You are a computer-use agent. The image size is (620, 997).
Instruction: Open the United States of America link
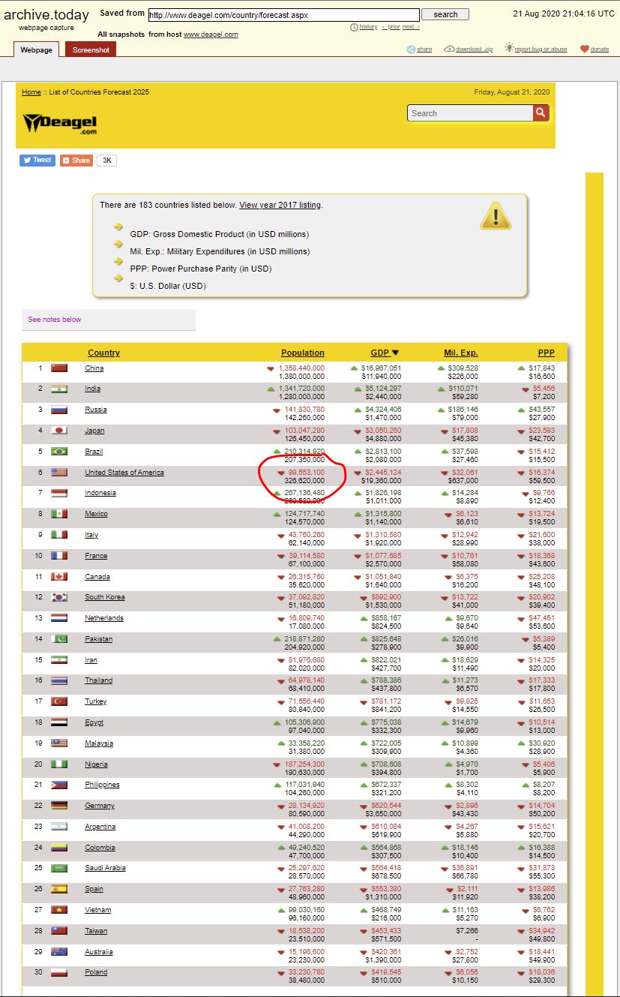124,473
